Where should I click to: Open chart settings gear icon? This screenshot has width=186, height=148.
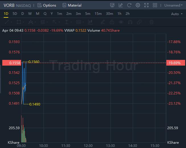point(138,5)
